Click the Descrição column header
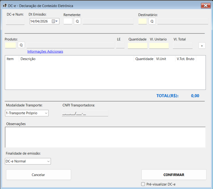Screen dimensions: 213x189 (28, 59)
